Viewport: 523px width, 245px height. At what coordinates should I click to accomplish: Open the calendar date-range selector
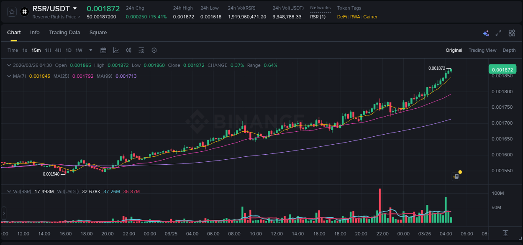[x=103, y=50]
